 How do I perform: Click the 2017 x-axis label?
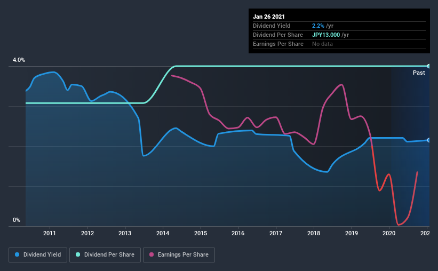pos(276,233)
